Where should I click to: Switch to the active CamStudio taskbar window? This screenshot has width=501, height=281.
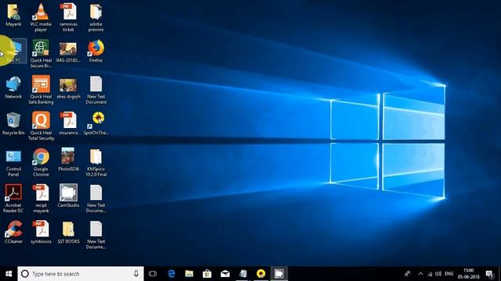[279, 274]
